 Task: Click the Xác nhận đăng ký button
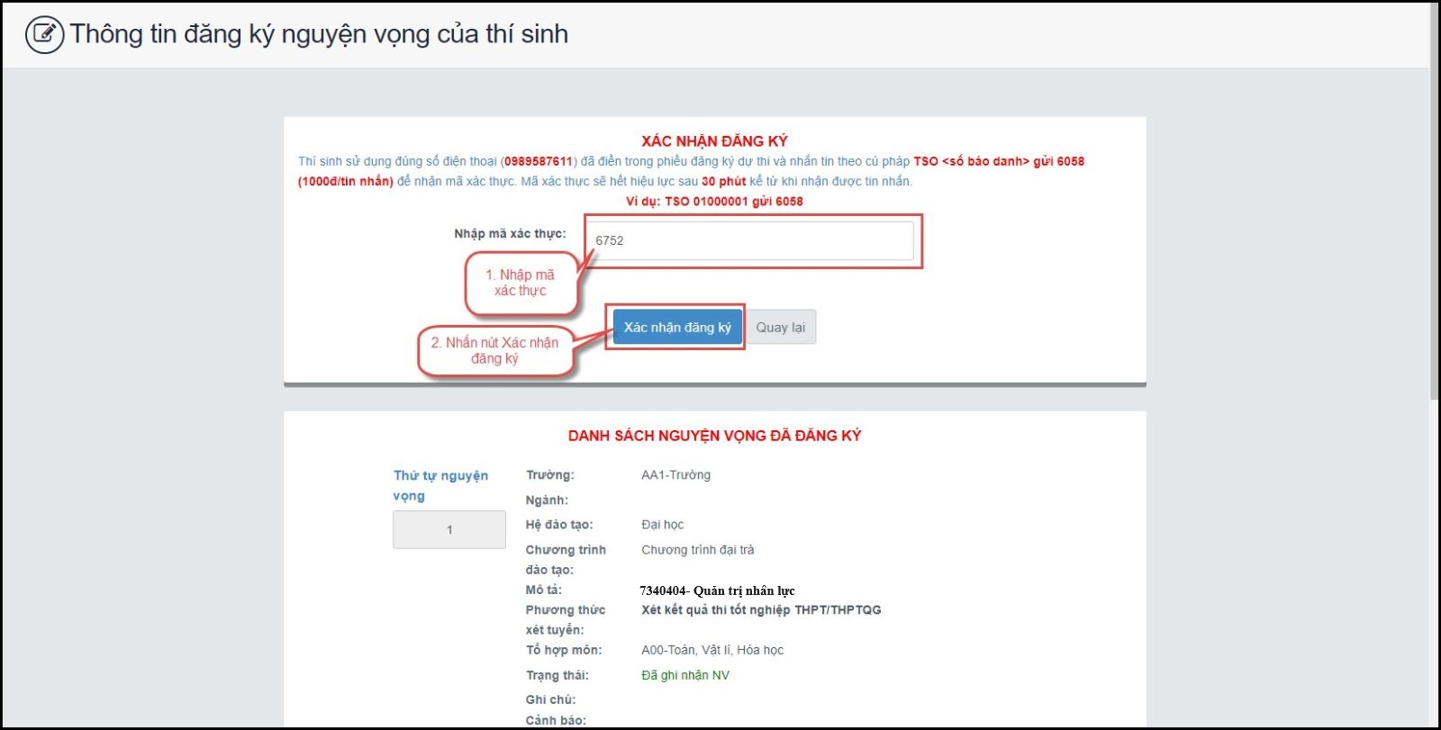point(677,328)
